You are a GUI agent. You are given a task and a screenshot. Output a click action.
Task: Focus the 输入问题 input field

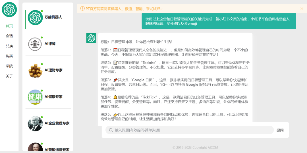click(190, 130)
